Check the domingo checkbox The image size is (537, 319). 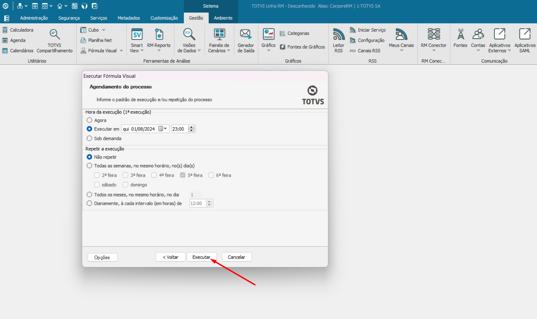point(125,185)
